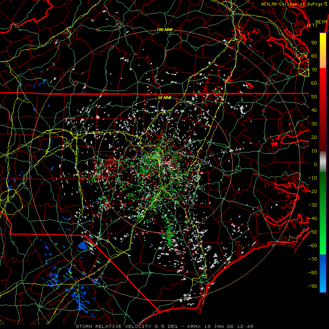Click the -80 value on the velocity scale
The width and height of the screenshot is (329, 329).
click(313, 273)
